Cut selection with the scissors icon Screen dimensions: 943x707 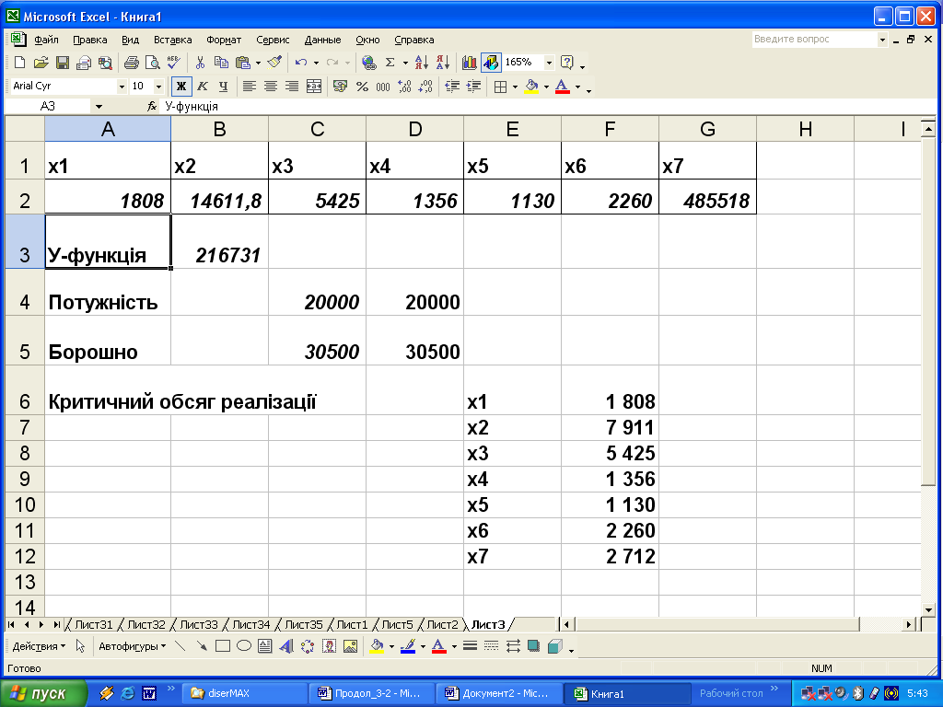200,63
